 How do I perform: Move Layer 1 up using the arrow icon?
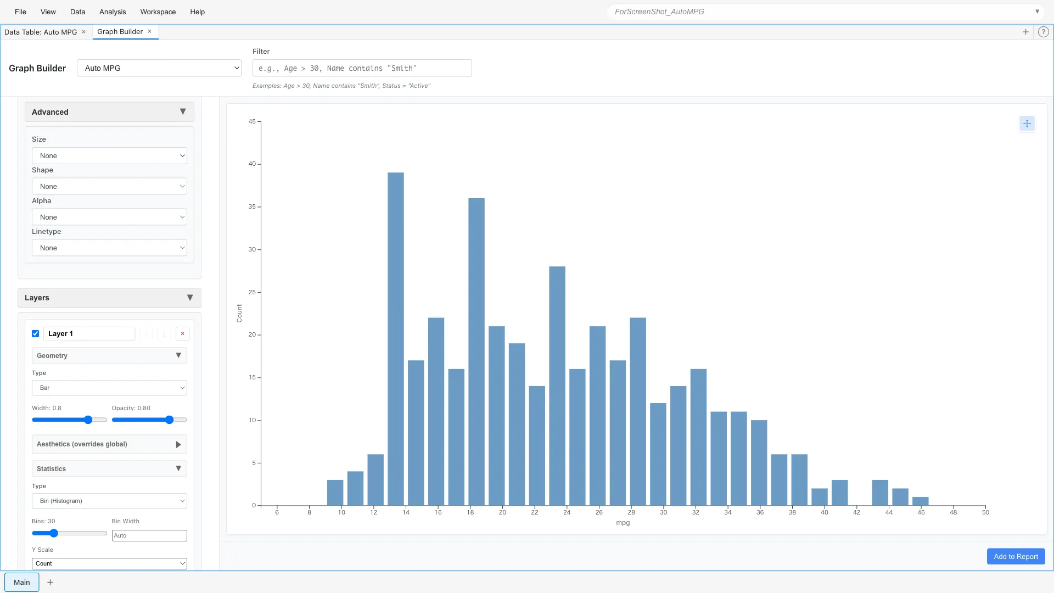point(146,333)
